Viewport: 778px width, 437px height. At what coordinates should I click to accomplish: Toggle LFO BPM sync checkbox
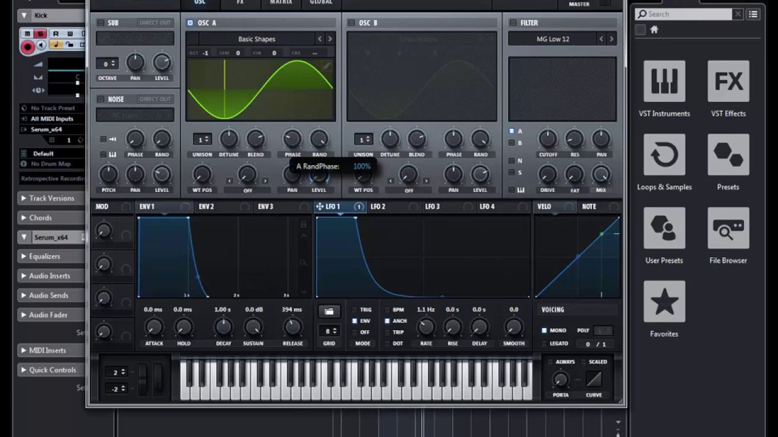pyautogui.click(x=387, y=310)
